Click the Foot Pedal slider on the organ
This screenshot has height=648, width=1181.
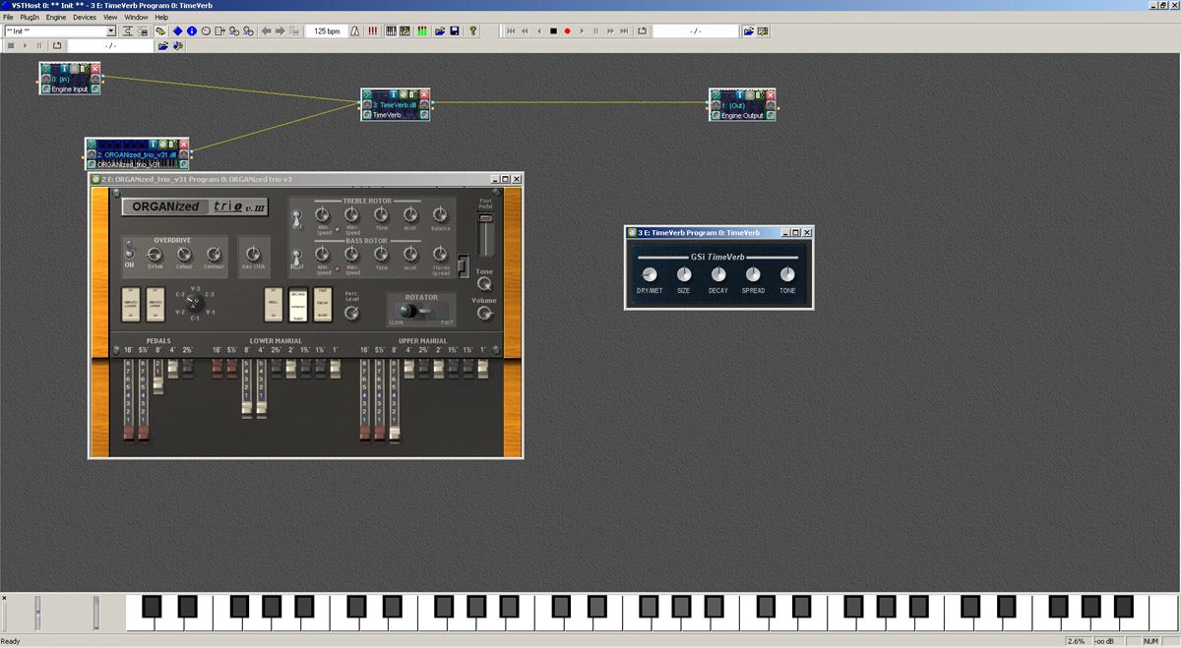click(x=485, y=234)
